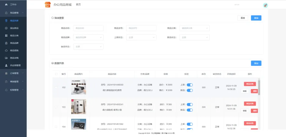Expand the 订单管理 sidebar menu
This screenshot has width=286, height=137.
tap(14, 73)
